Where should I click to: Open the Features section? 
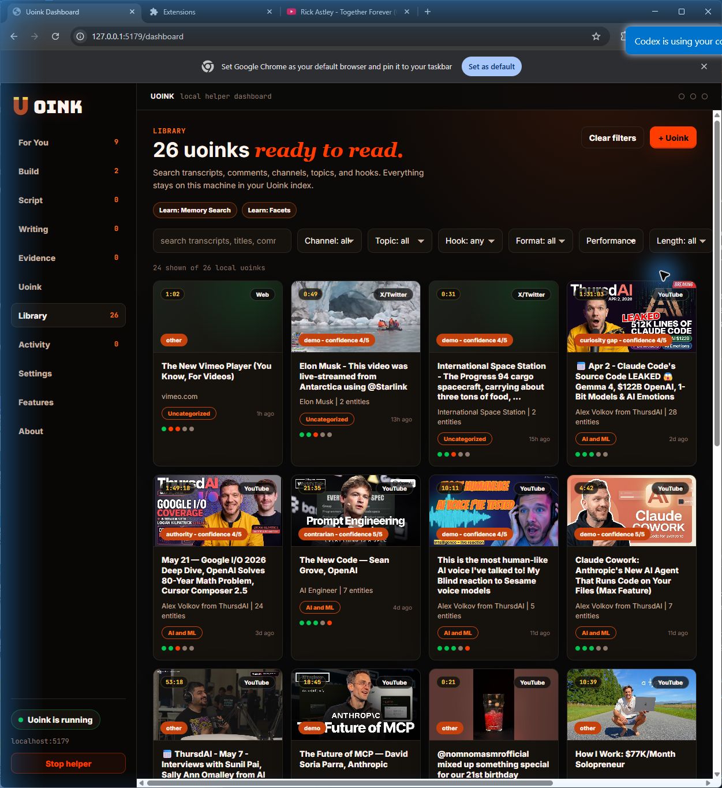68,402
